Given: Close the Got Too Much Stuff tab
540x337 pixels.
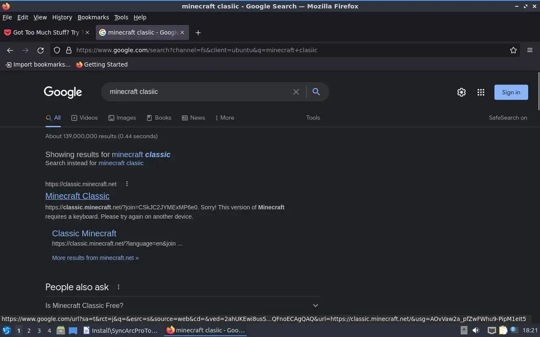Looking at the screenshot, I should click(x=87, y=32).
